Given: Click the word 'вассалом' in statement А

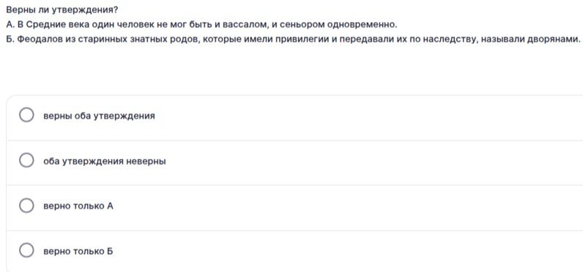Looking at the screenshot, I should click(x=245, y=25).
